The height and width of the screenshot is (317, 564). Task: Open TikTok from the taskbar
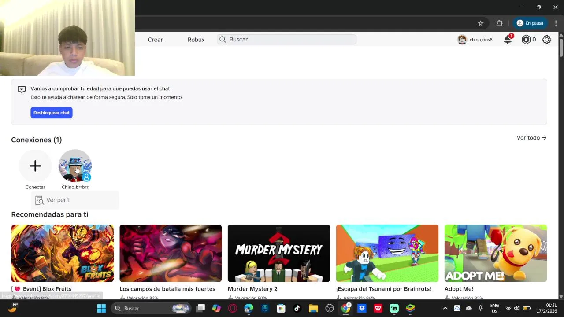click(x=297, y=308)
